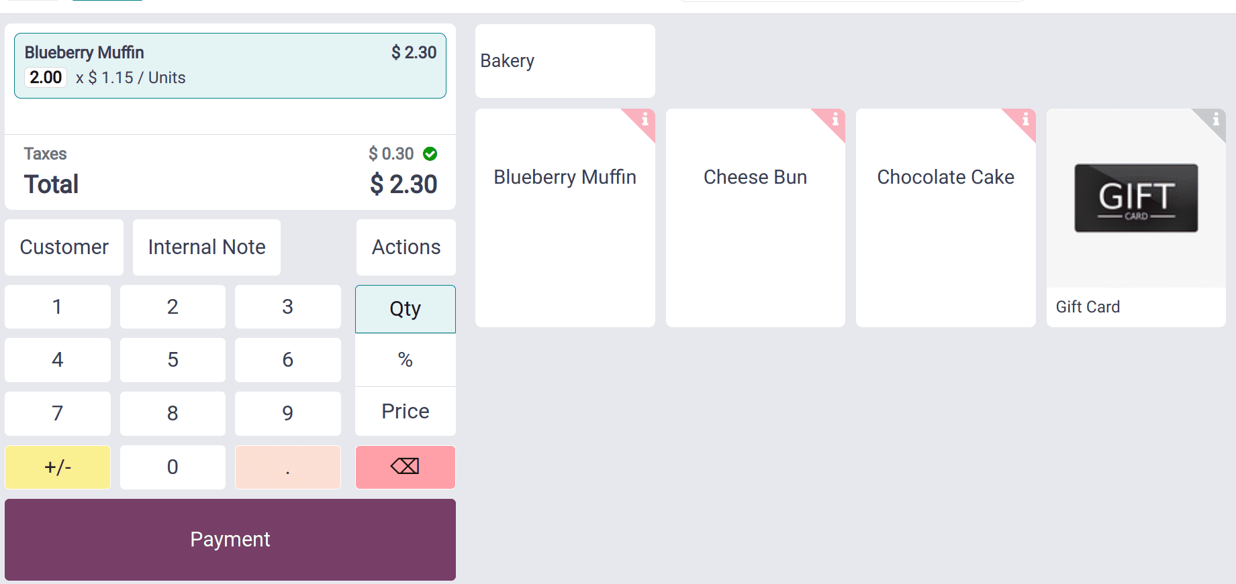Switch numpad to Price mode
The width and height of the screenshot is (1236, 584).
[406, 411]
